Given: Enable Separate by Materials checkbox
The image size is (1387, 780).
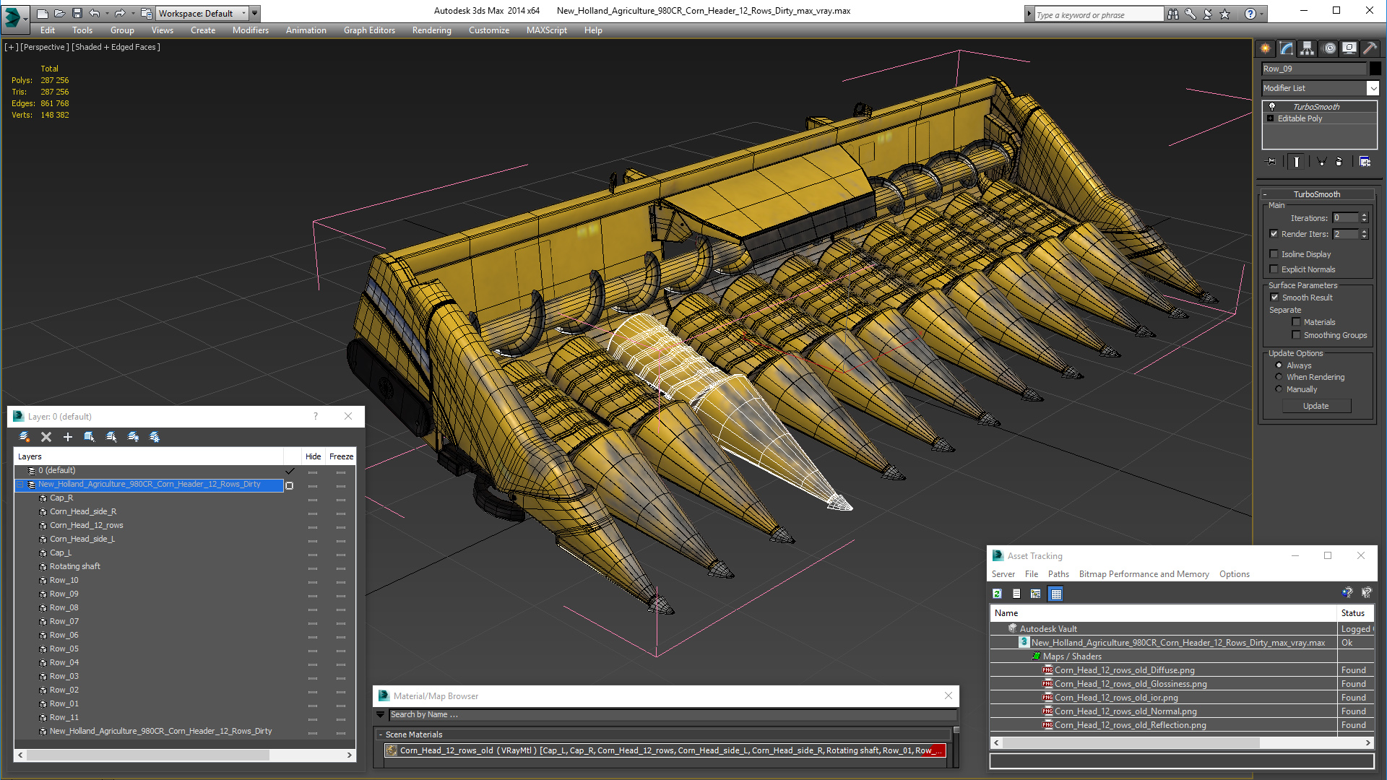Looking at the screenshot, I should click(1296, 322).
